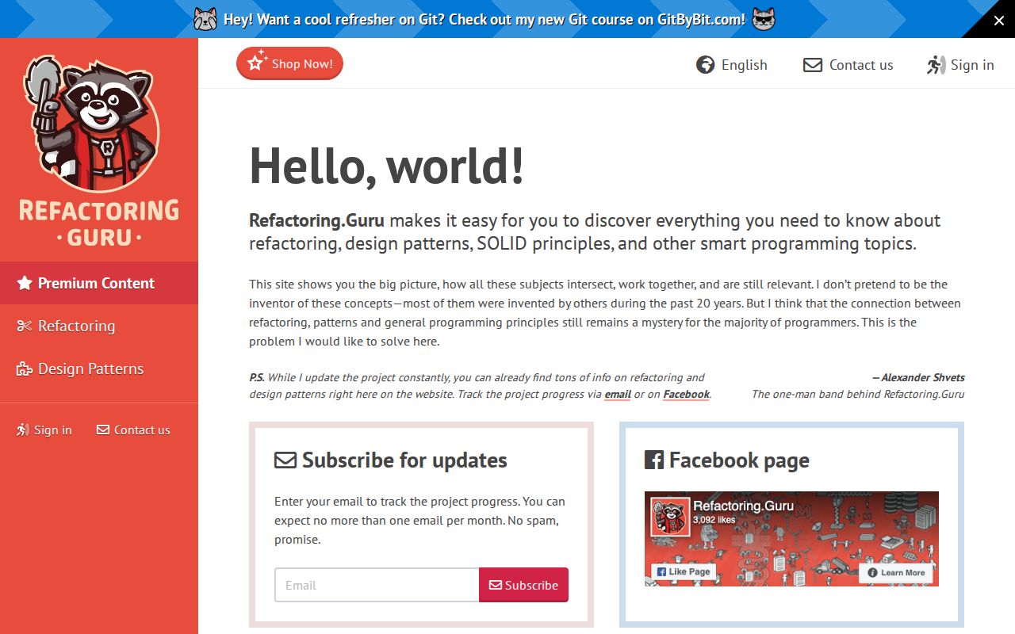Screen dimensions: 1015x634
Task: Click the envelope icon by top Contact us
Action: click(812, 65)
